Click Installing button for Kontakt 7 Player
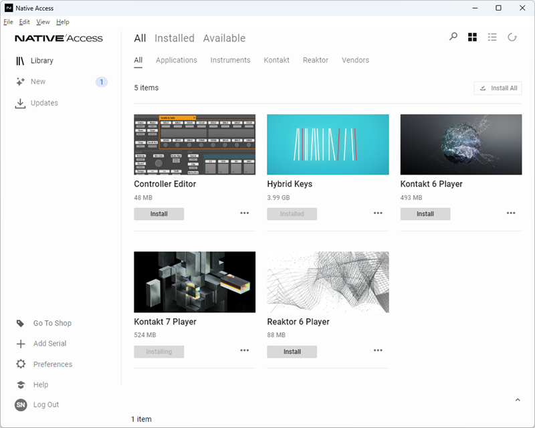This screenshot has height=428, width=535. (159, 352)
